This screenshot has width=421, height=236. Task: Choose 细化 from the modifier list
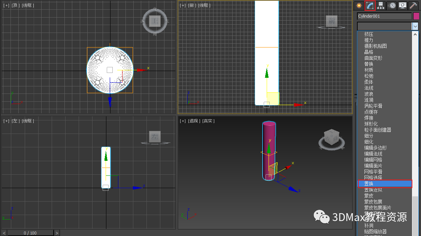pos(369,142)
